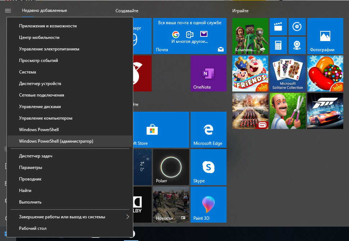
Task: Launch the Skype tile
Action: click(208, 167)
